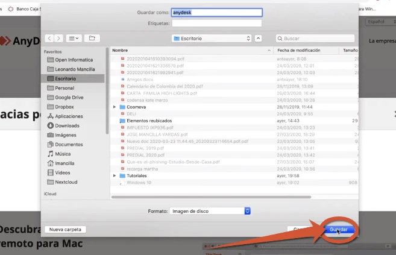Viewport: 396px width, 255px height.
Task: Go to Imágenes in the sidebar
Action: pyautogui.click(x=66, y=135)
